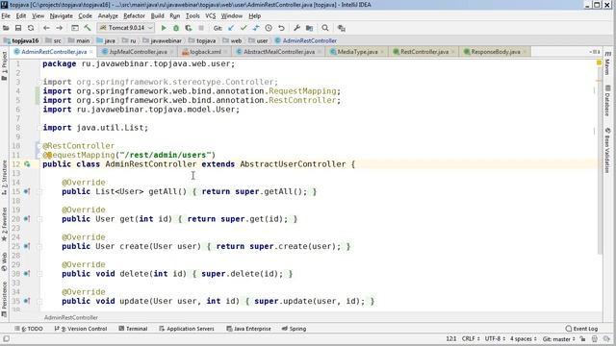The height and width of the screenshot is (346, 616).
Task: Toggle the Bean Validation tool window
Action: point(607,150)
